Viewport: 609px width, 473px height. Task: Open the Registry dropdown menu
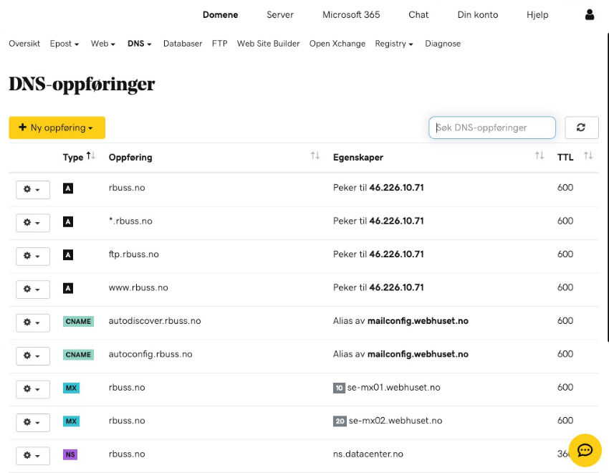[394, 44]
